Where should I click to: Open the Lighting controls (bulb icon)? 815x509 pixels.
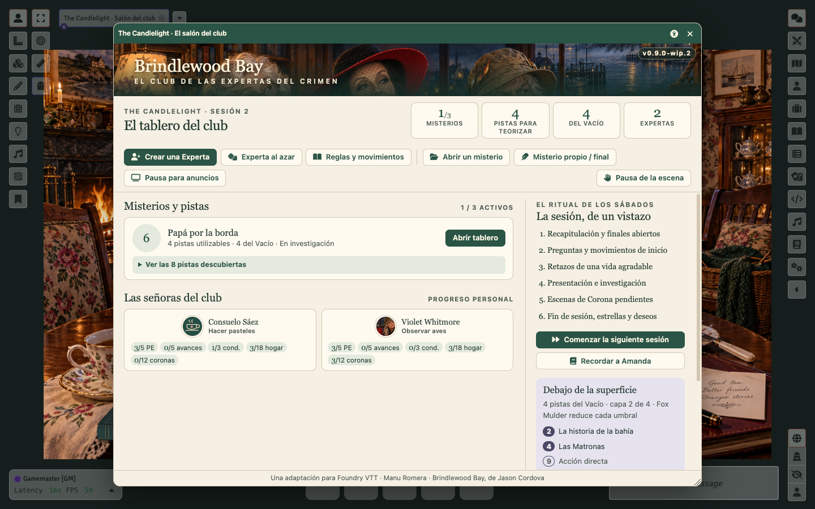[18, 131]
